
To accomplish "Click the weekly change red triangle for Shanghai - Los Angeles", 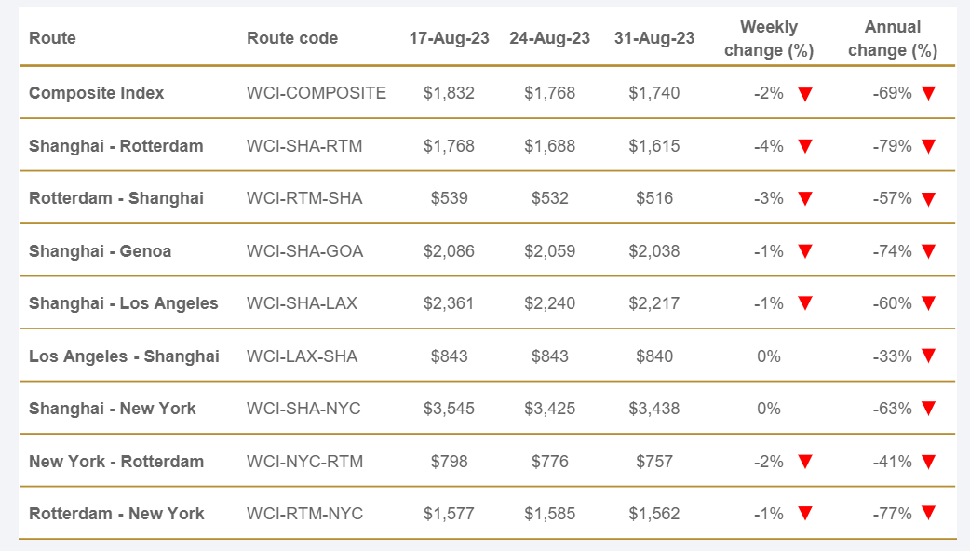I will (805, 303).
